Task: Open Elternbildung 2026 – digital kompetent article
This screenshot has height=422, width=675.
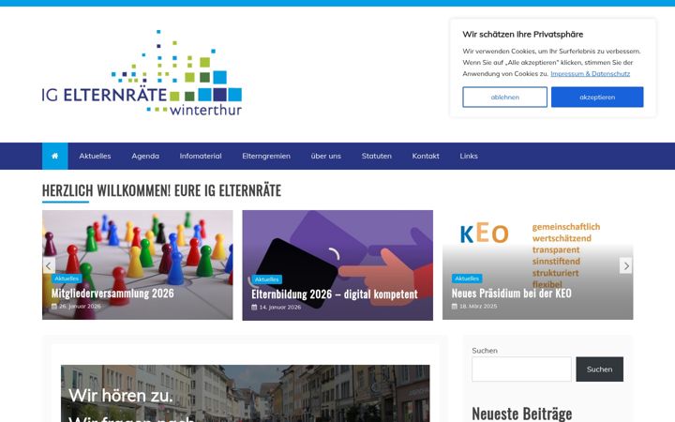Action: (335, 294)
